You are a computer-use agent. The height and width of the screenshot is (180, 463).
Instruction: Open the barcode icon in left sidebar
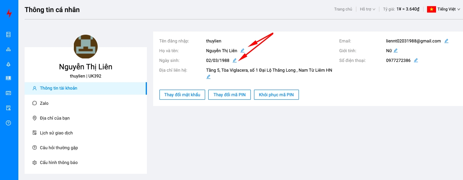[x=9, y=78]
